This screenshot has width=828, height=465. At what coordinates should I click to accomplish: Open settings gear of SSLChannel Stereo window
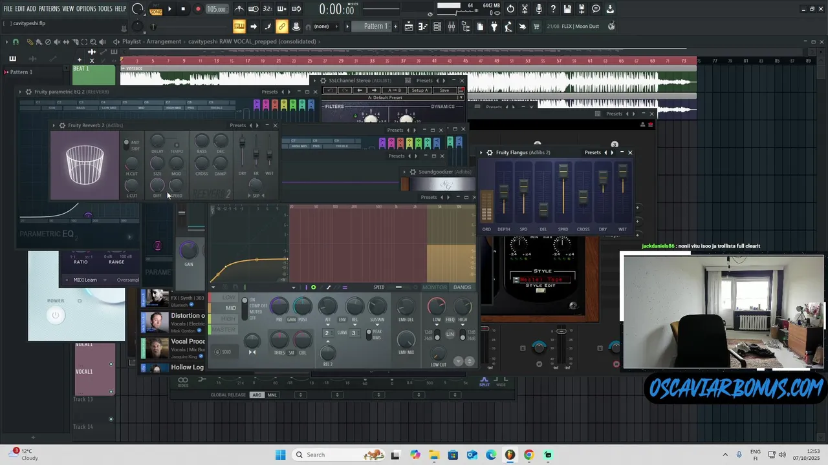click(323, 81)
